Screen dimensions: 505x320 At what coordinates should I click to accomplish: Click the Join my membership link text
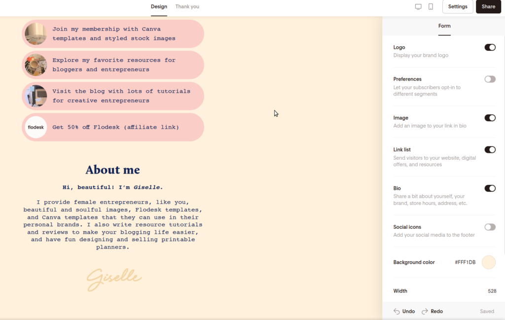114,34
